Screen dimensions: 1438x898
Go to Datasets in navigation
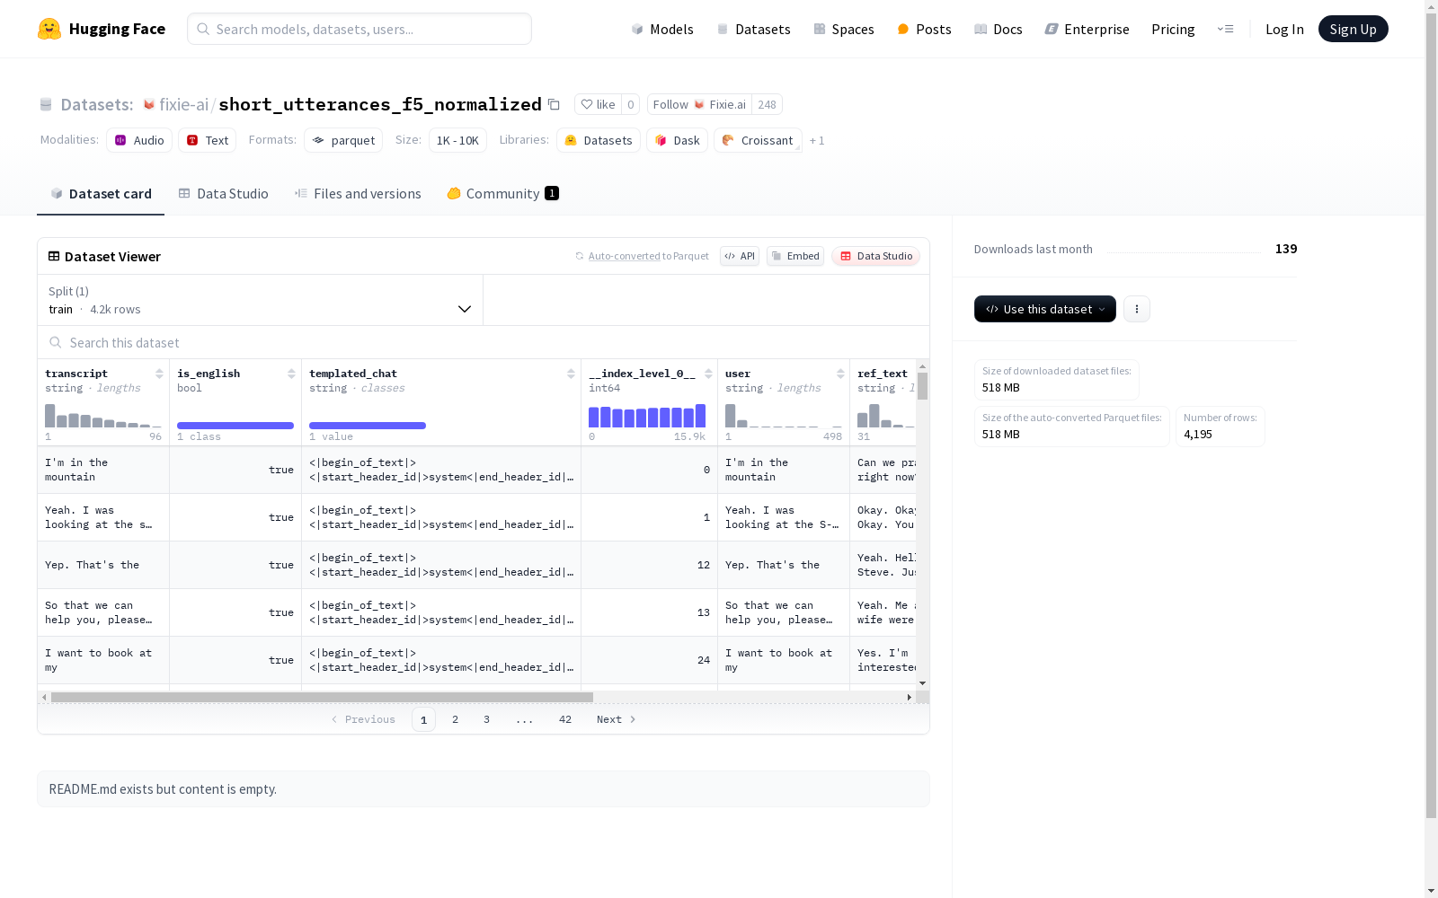pyautogui.click(x=753, y=29)
